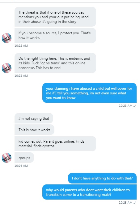Click the "if you become a source" message
Screen dimensions: 140x207
(x=55, y=35)
